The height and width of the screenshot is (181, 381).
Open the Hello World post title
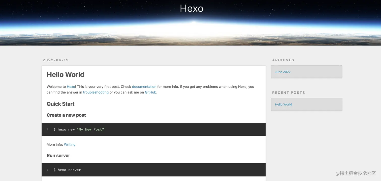click(x=66, y=75)
